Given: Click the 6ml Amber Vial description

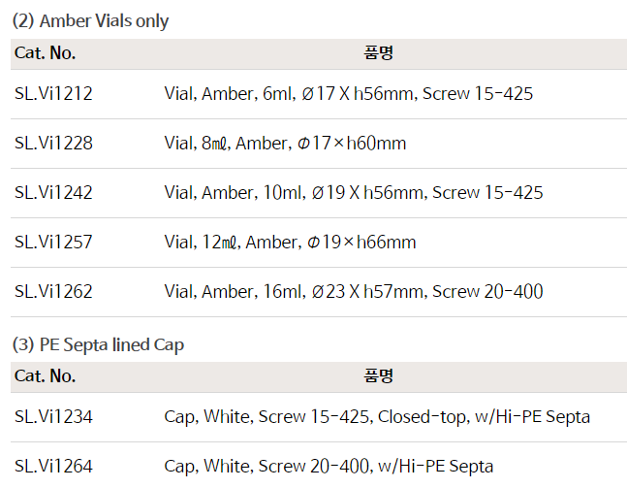Looking at the screenshot, I should tap(348, 94).
